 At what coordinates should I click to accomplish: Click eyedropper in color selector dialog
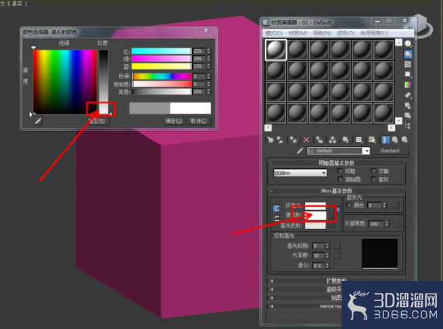[x=38, y=121]
